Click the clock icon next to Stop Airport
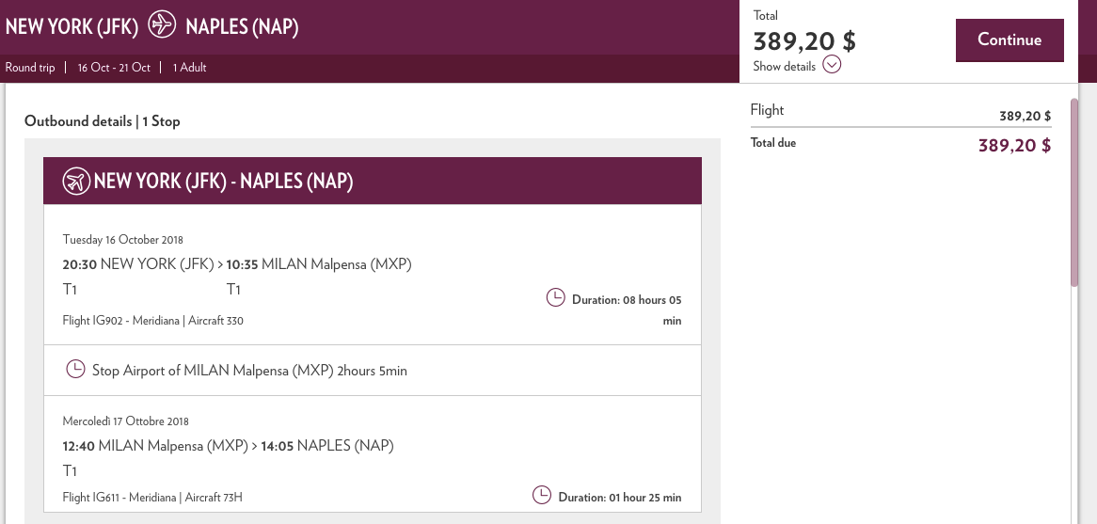 pyautogui.click(x=75, y=370)
